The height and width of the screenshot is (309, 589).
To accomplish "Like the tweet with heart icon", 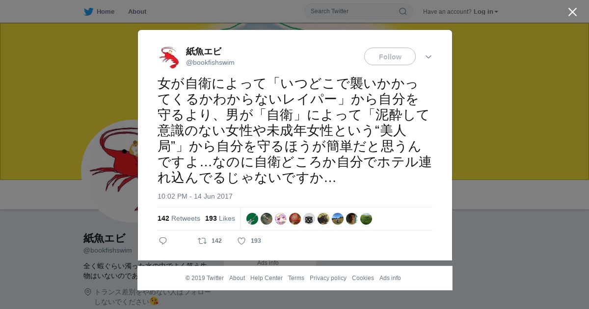I will point(241,241).
